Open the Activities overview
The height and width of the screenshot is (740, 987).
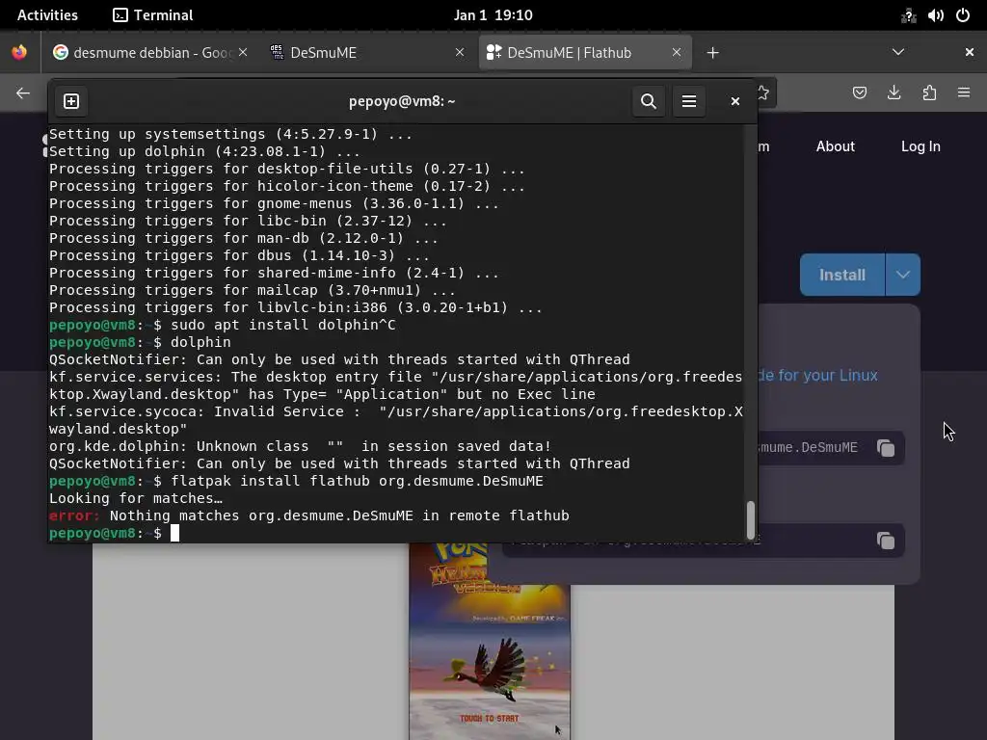point(47,15)
